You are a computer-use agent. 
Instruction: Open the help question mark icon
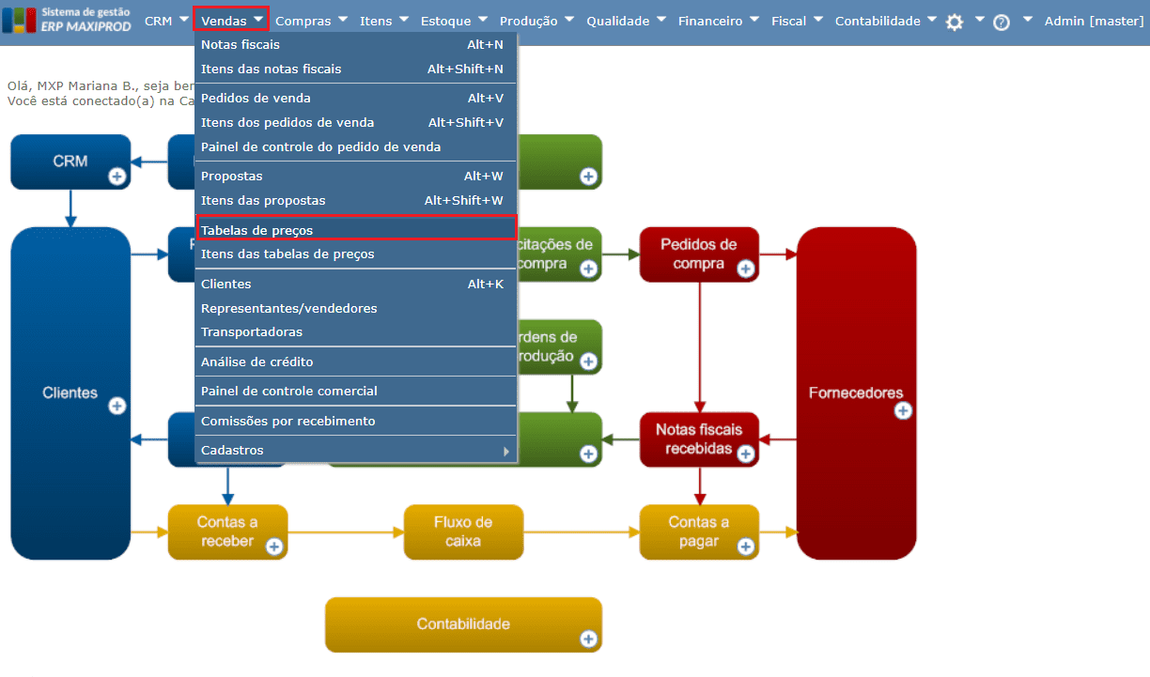[1002, 23]
